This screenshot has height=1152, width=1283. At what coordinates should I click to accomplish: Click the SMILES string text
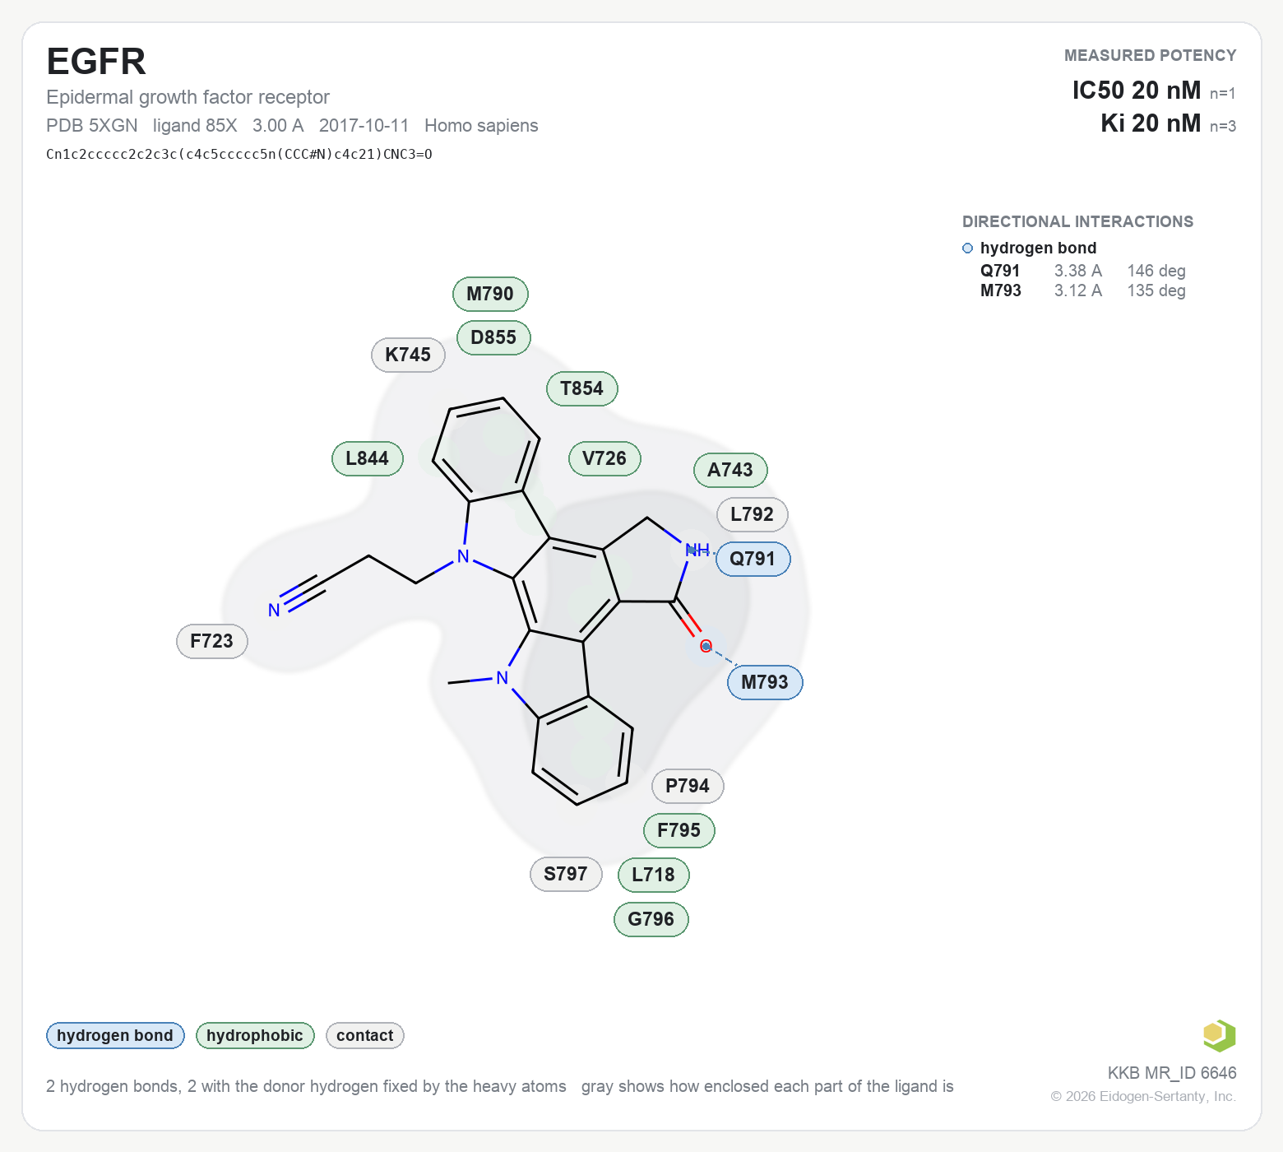239,154
